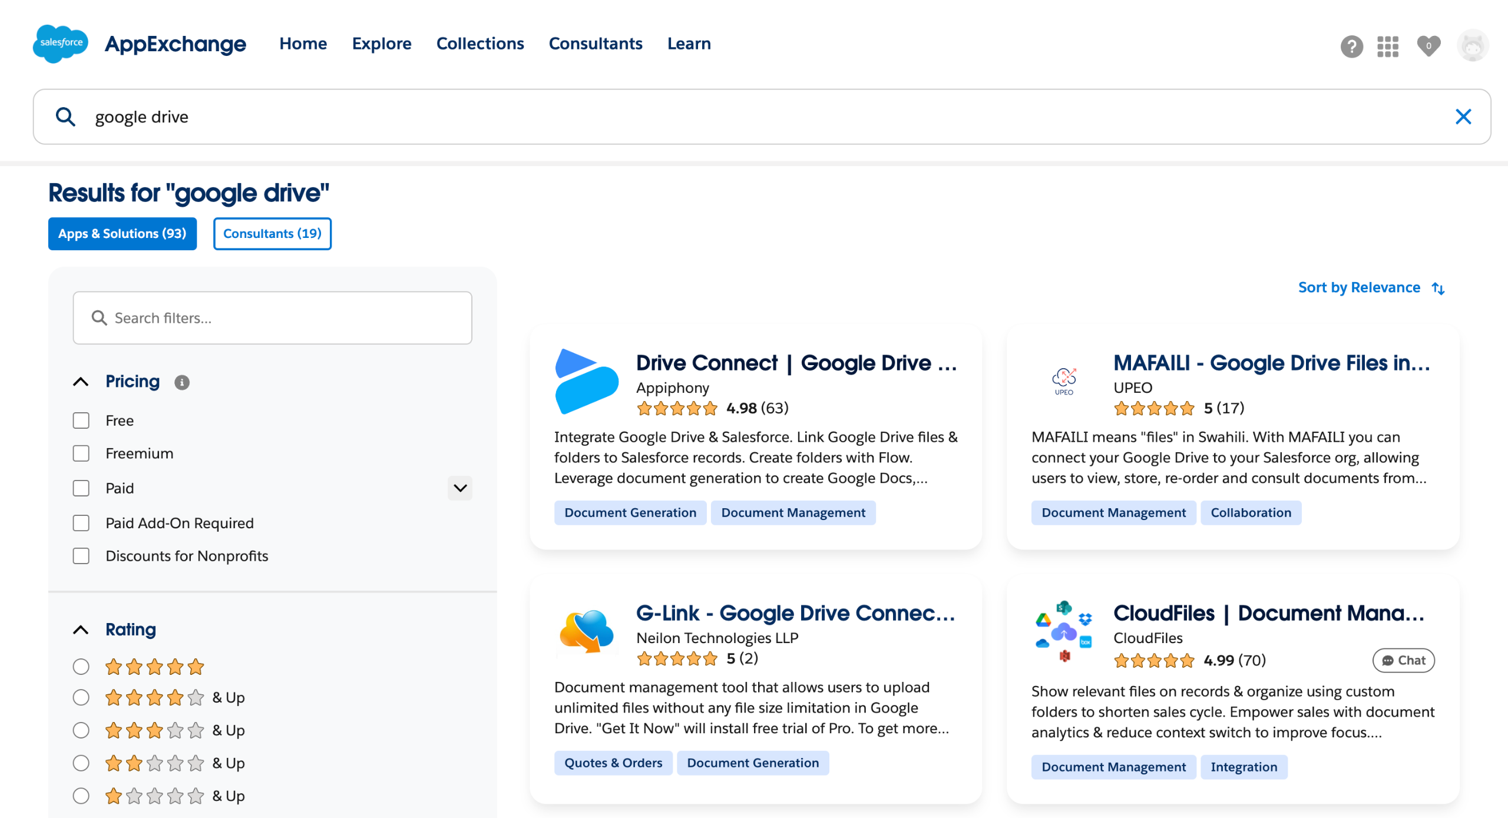Tick Discounts for Nonprofits checkbox
Image resolution: width=1508 pixels, height=818 pixels.
pyautogui.click(x=81, y=556)
